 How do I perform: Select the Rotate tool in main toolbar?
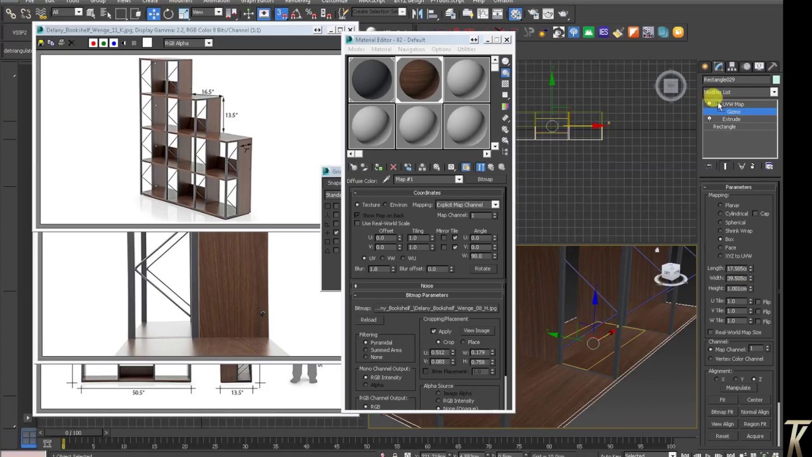coord(168,13)
